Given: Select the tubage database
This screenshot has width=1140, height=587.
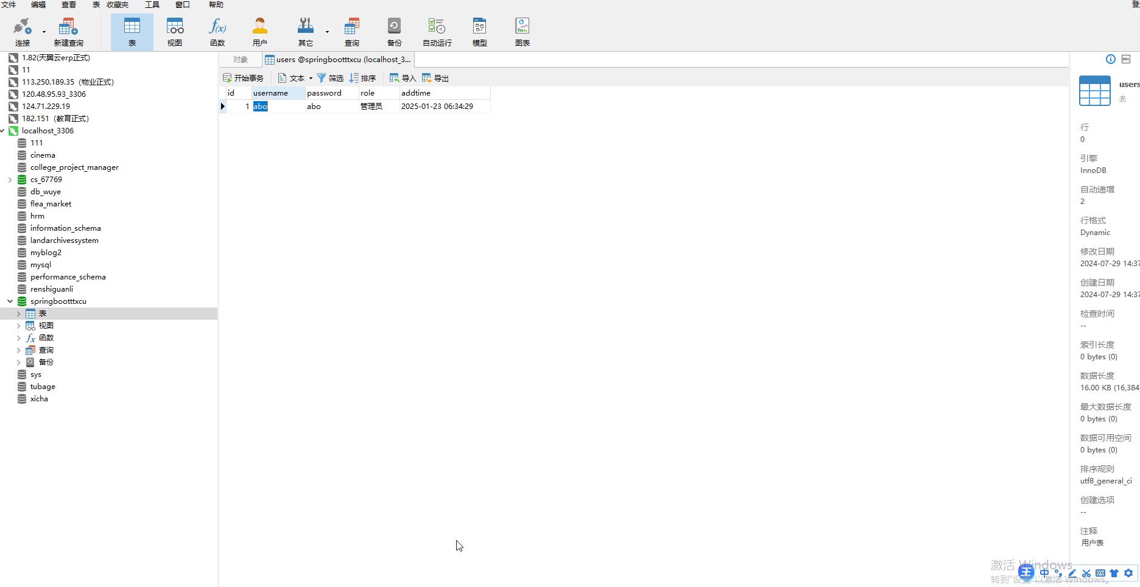Looking at the screenshot, I should pyautogui.click(x=43, y=387).
